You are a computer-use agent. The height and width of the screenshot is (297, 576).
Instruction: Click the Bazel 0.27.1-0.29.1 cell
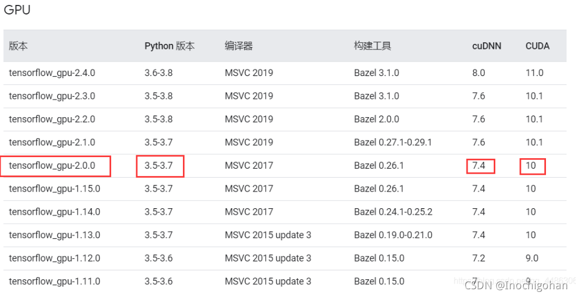393,142
